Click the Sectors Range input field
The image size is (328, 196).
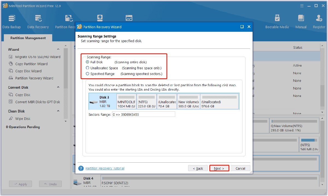coord(143,114)
